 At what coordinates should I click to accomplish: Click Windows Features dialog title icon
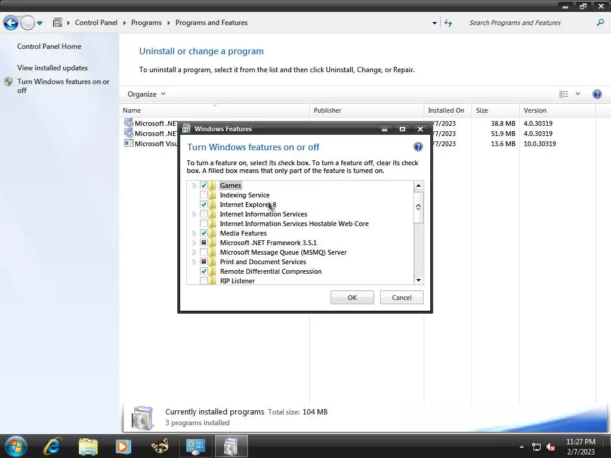[x=186, y=129]
